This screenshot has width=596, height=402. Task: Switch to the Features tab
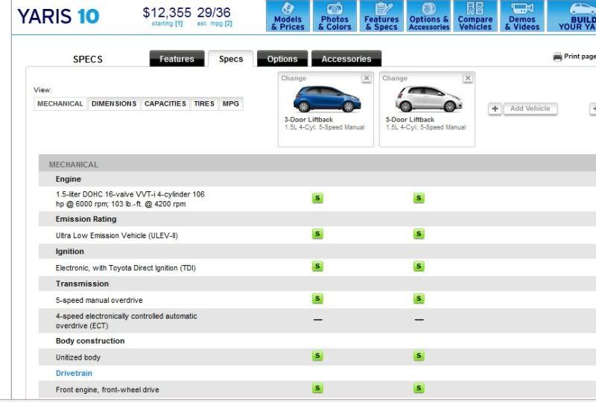click(x=177, y=59)
